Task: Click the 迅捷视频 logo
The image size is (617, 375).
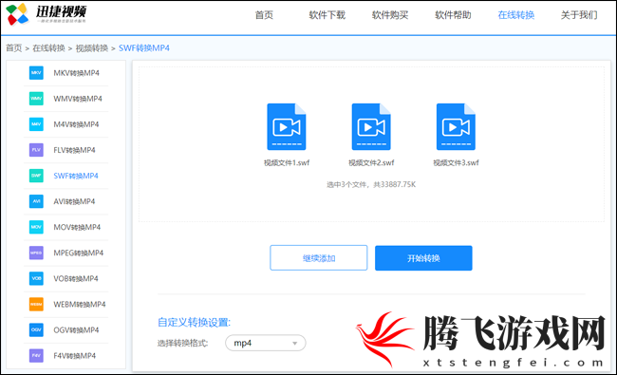Action: [47, 14]
